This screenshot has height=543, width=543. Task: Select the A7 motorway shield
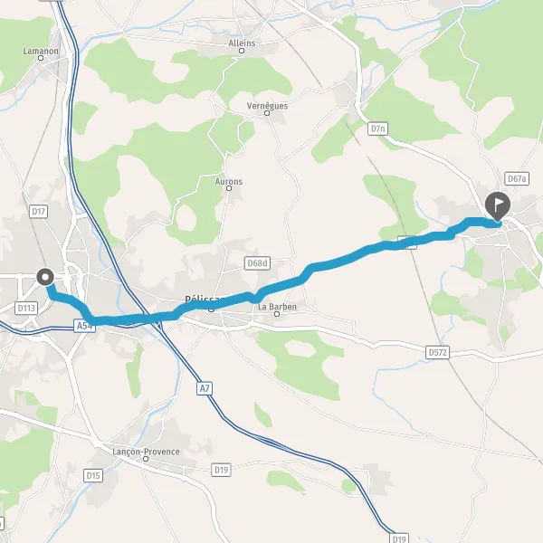(205, 388)
